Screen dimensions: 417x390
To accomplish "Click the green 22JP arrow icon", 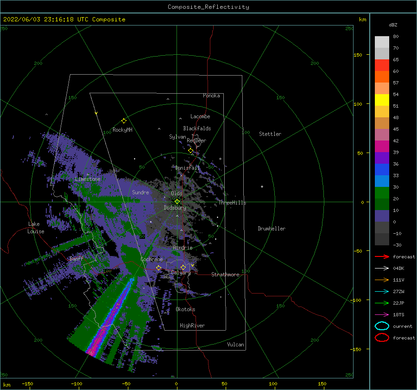I will pos(382,303).
